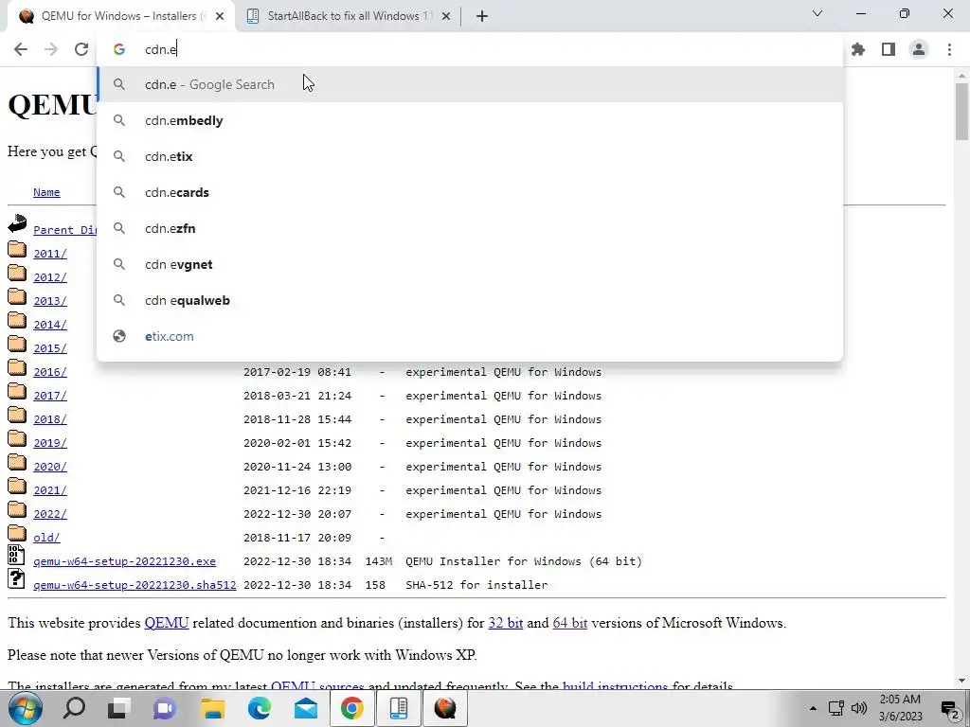
Task: Open the 2016/ folder link
Action: point(50,372)
